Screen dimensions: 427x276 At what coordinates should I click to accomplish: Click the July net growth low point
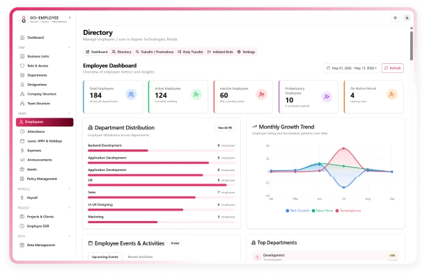tap(343, 187)
